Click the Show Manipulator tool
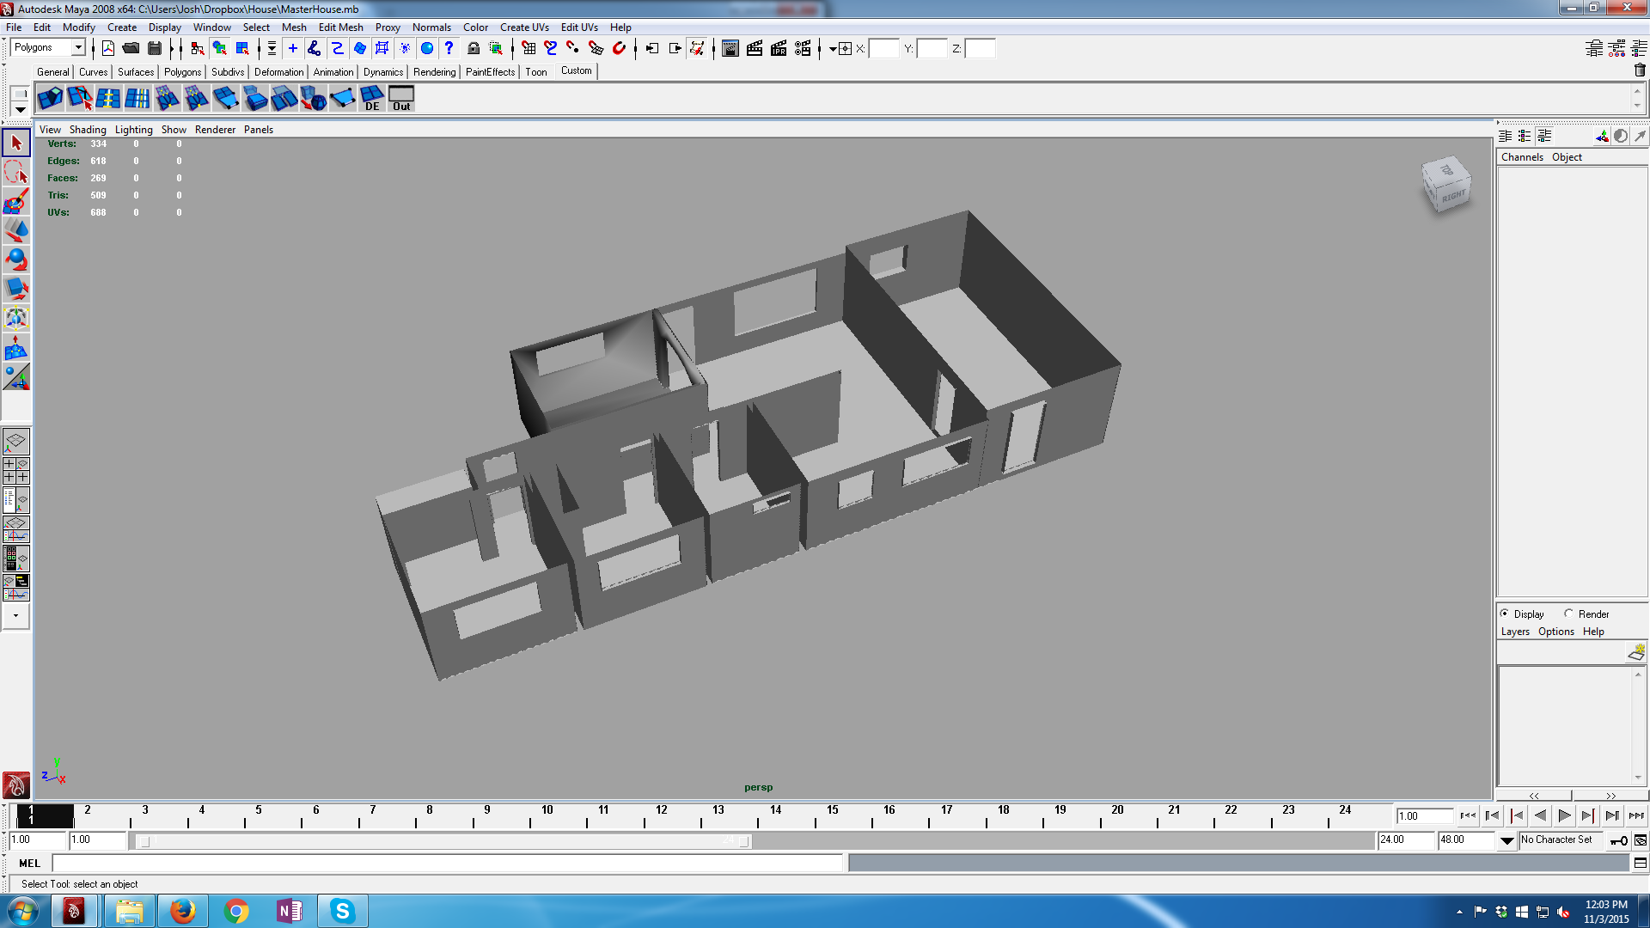The width and height of the screenshot is (1650, 928). pos(16,377)
